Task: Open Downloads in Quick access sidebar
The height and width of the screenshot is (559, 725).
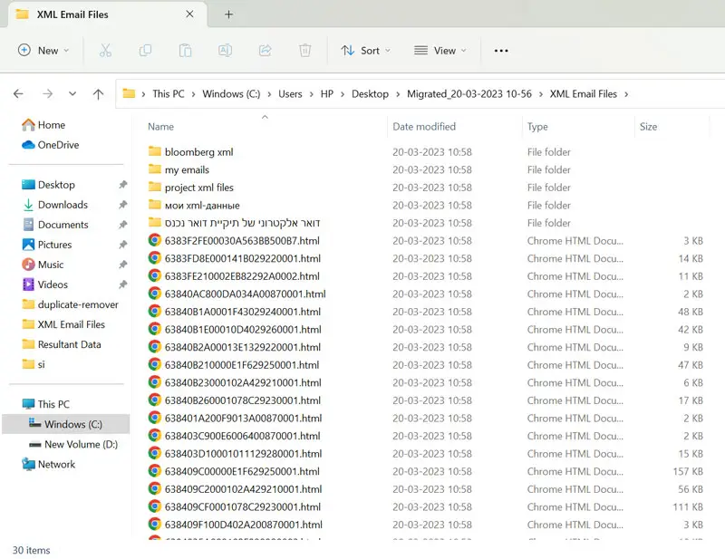Action: [63, 205]
